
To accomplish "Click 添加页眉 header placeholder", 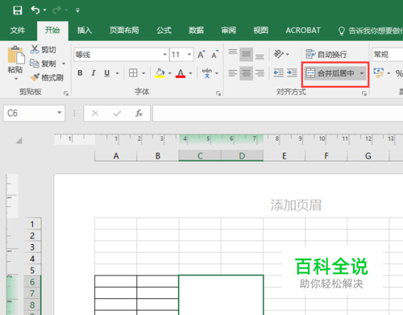I will pyautogui.click(x=296, y=205).
